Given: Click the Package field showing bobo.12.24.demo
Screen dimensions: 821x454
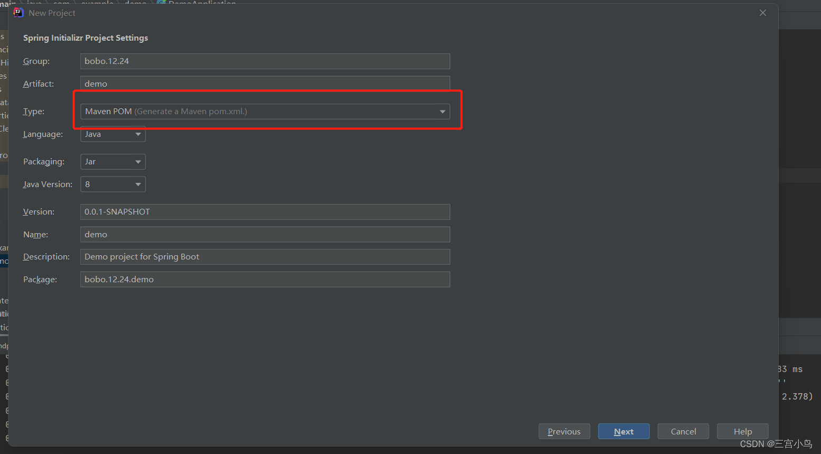Looking at the screenshot, I should point(264,279).
